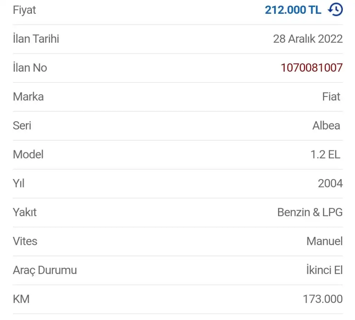Select the listing number 1070081007
The height and width of the screenshot is (320, 355).
(x=311, y=68)
